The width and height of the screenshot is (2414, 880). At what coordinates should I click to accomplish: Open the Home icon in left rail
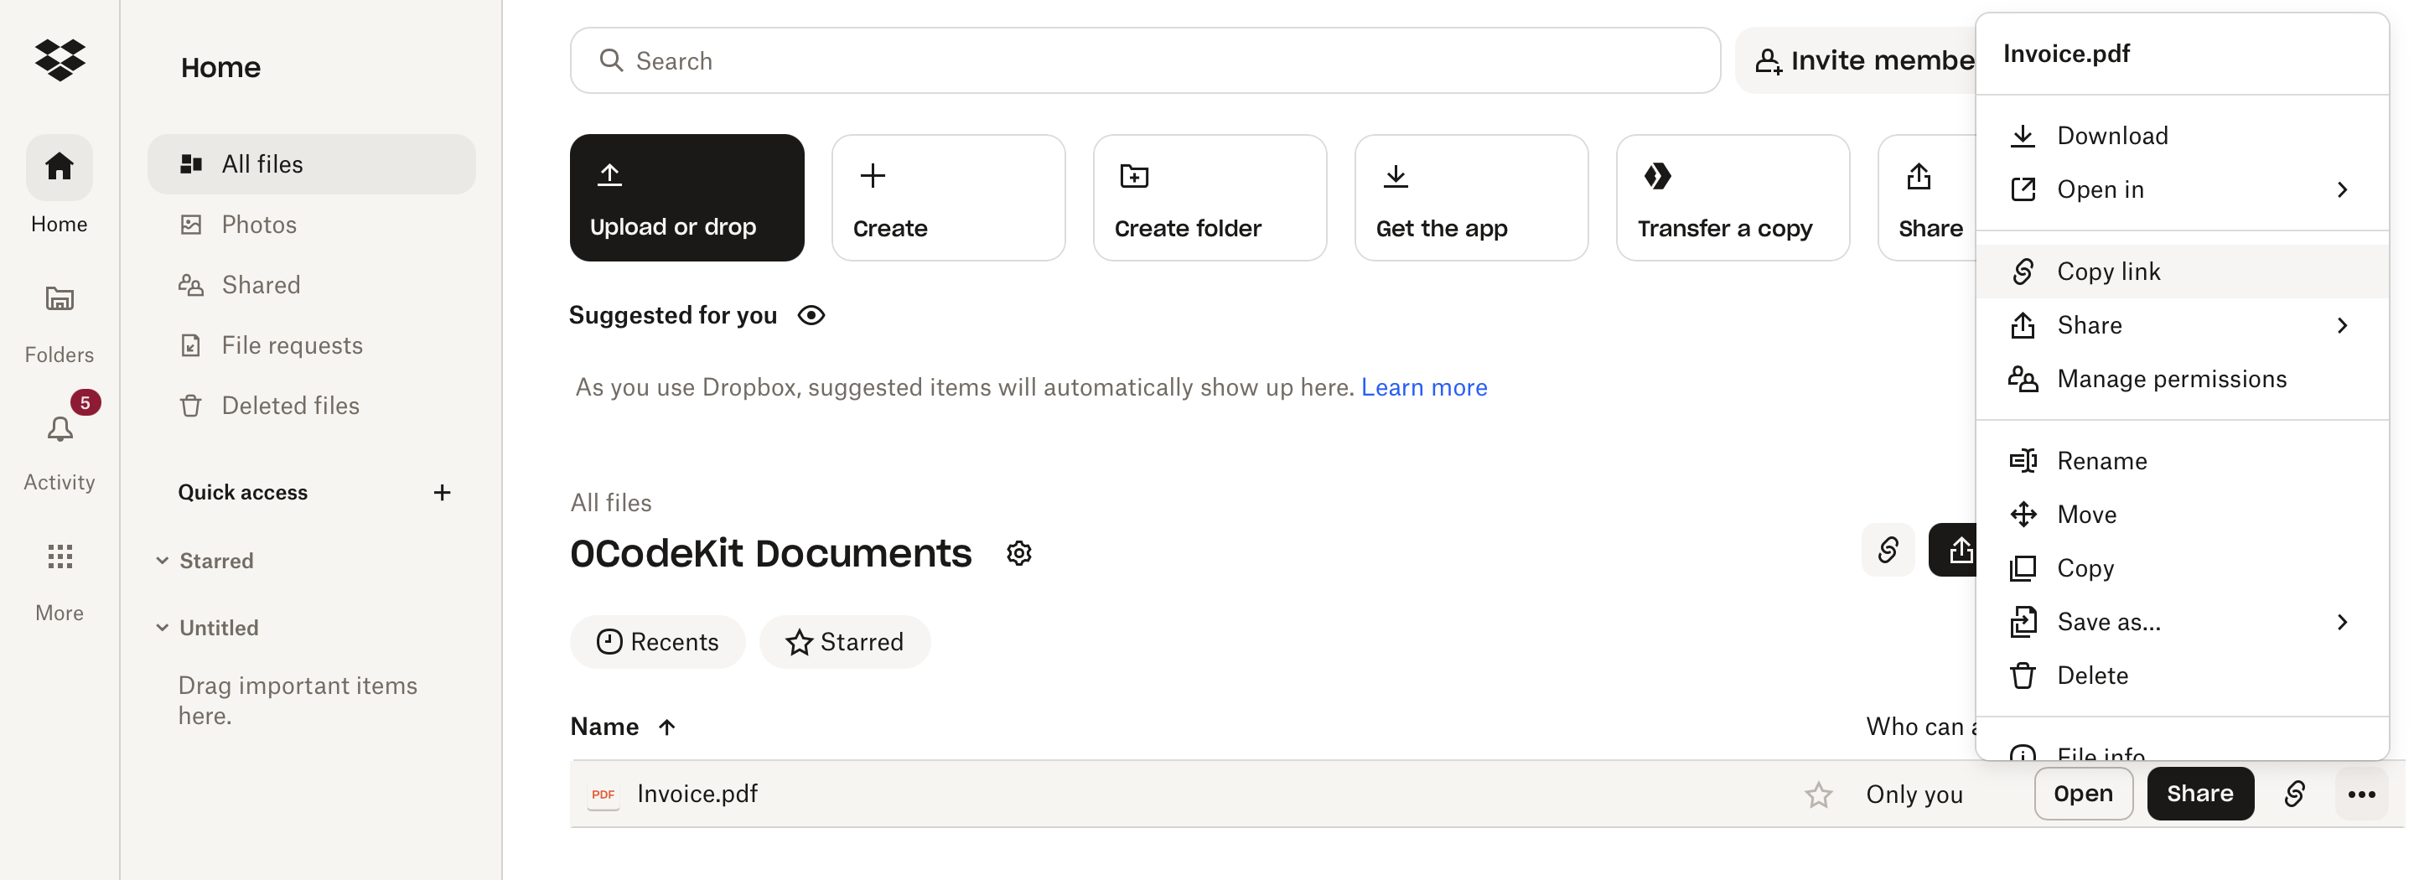pos(59,167)
